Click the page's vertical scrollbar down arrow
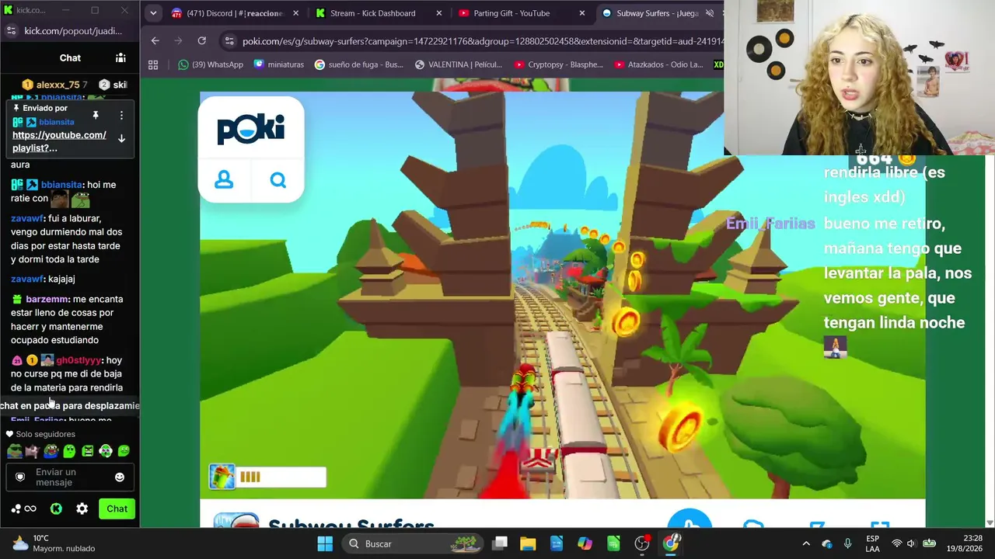This screenshot has width=995, height=559. [990, 523]
